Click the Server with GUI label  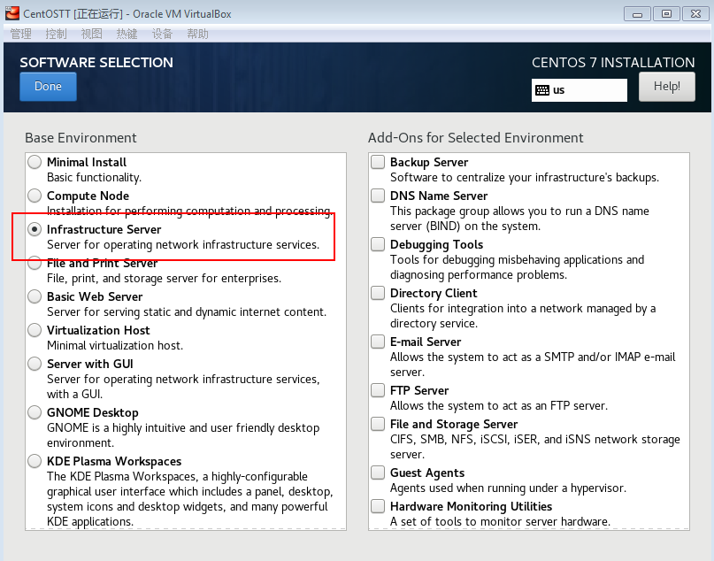click(90, 364)
